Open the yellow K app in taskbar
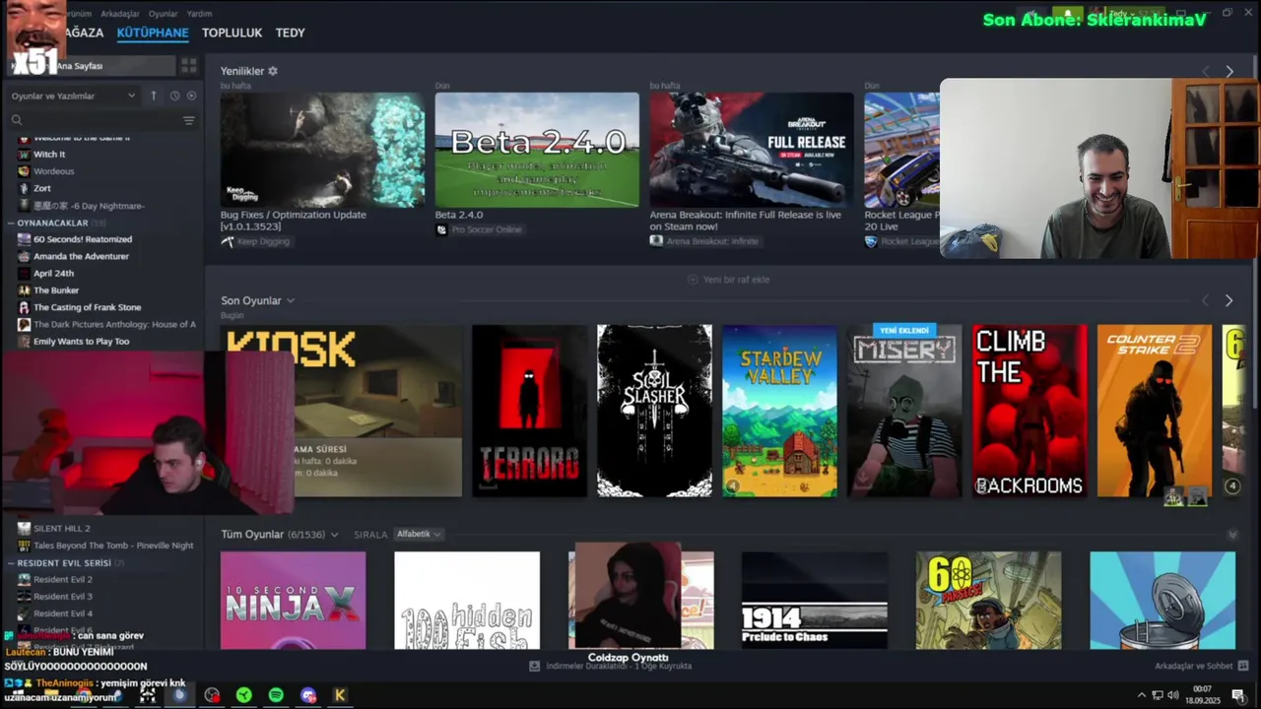The height and width of the screenshot is (709, 1261). [x=340, y=695]
